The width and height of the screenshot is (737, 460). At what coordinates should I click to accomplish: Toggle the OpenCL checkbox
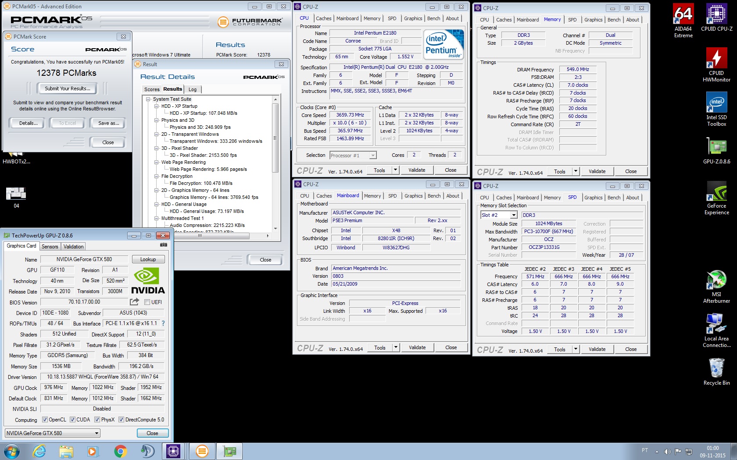pyautogui.click(x=45, y=420)
